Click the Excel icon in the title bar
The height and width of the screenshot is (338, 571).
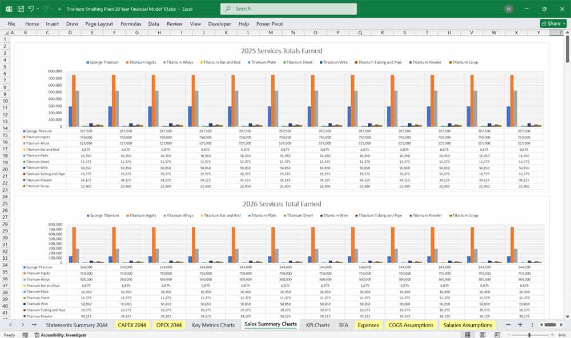(8, 9)
